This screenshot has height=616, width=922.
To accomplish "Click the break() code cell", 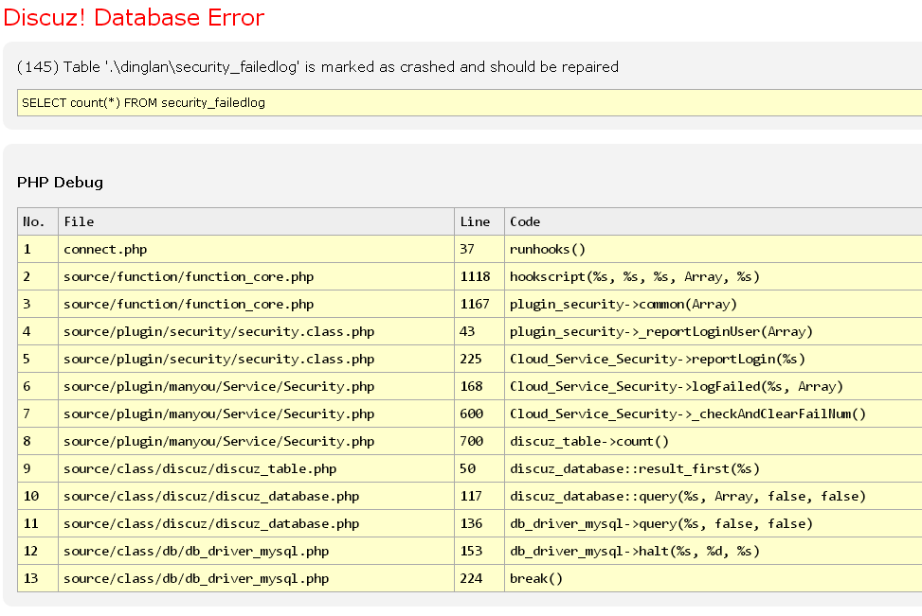I will (x=536, y=578).
